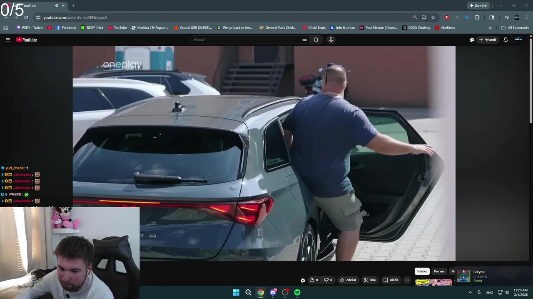This screenshot has height=299, width=533.
Task: Open a new browser tab
Action: point(73,5)
